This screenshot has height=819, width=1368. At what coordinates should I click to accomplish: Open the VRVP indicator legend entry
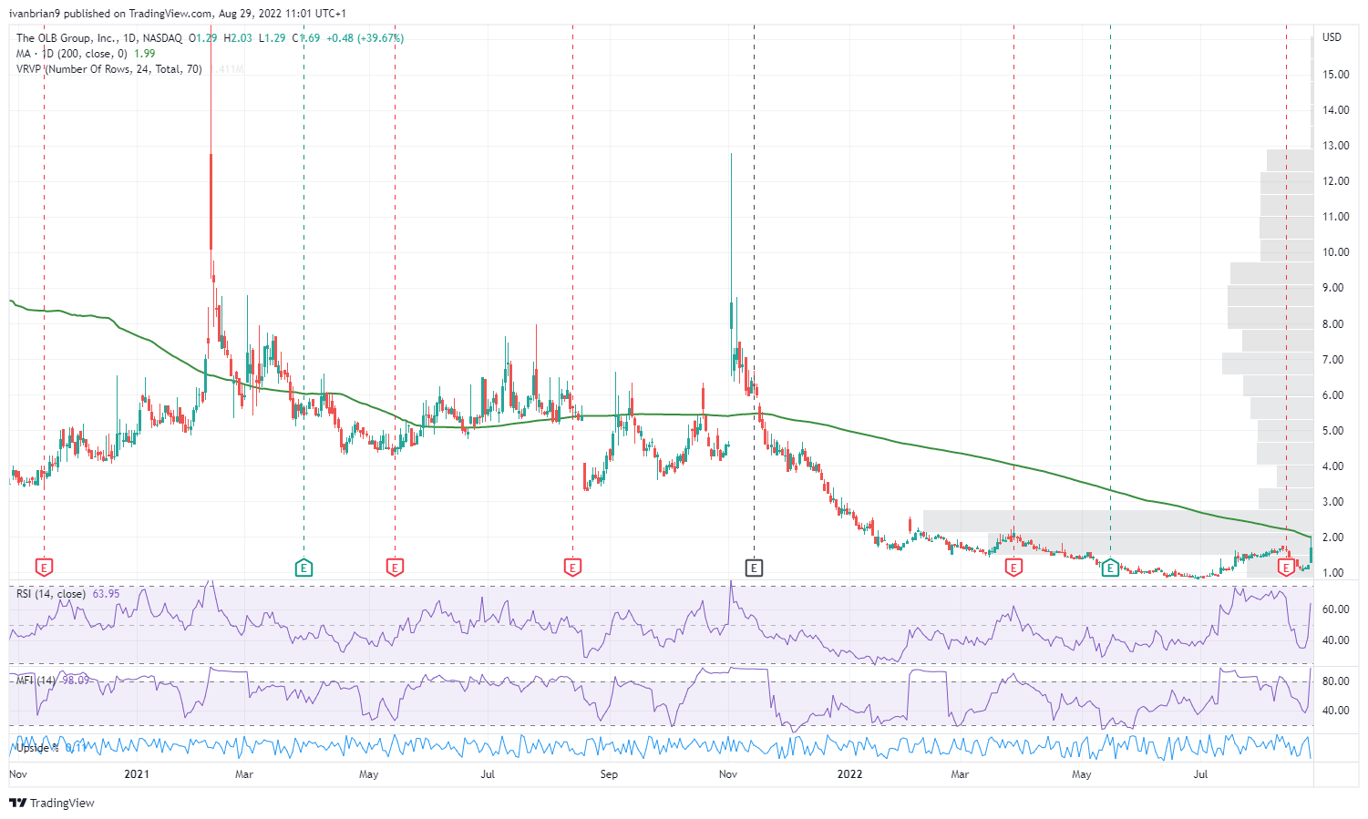tap(109, 69)
